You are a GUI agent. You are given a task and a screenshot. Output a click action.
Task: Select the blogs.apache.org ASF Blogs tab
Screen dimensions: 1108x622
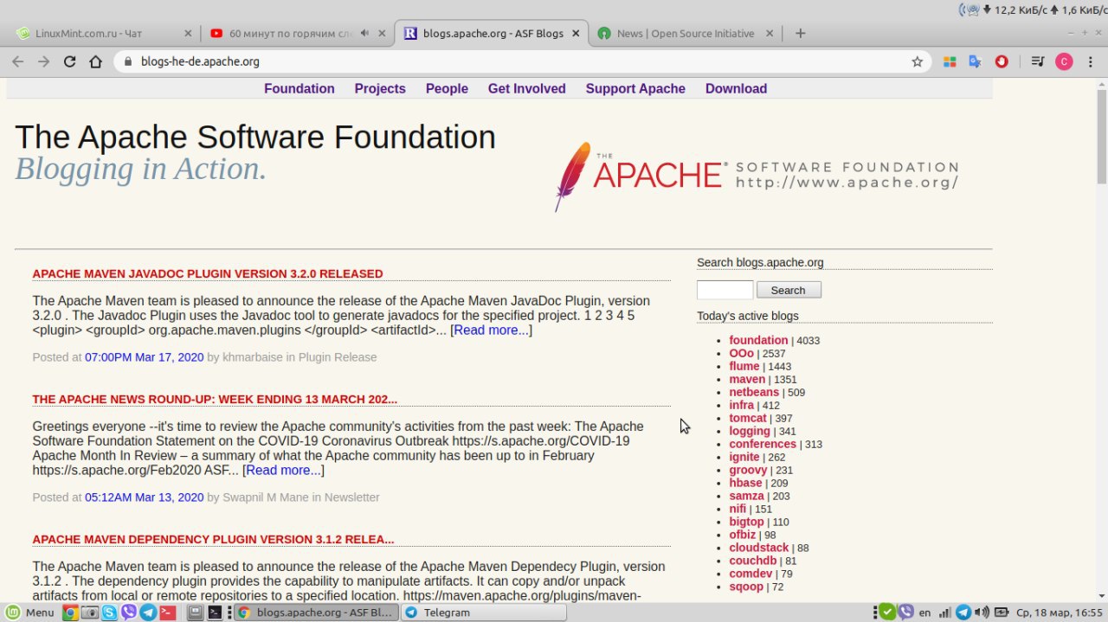click(492, 33)
